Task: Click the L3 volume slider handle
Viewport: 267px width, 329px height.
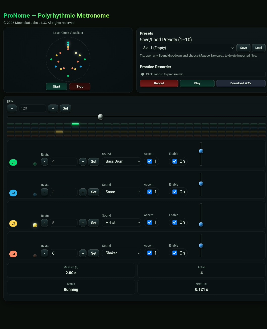Action: (201, 224)
